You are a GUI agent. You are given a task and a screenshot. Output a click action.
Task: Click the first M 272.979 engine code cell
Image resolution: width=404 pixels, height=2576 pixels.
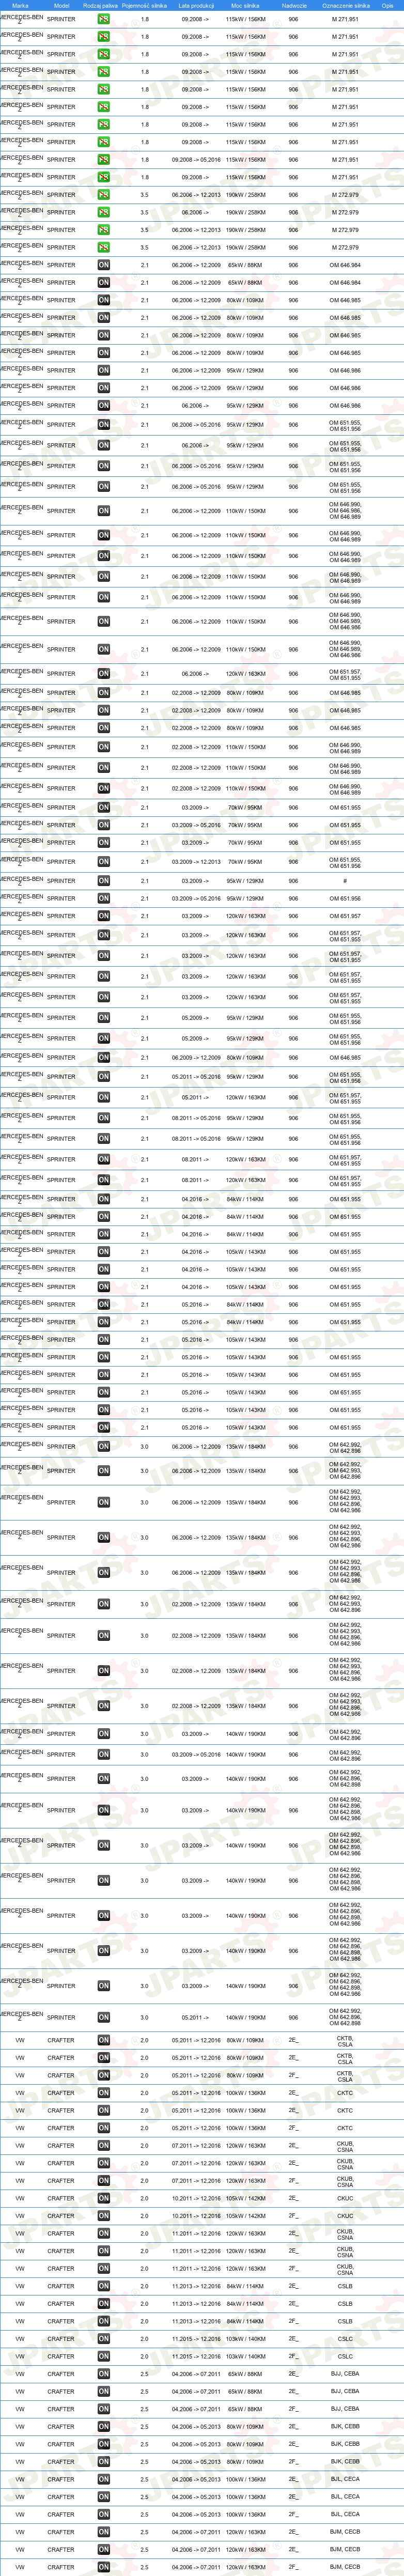(x=345, y=195)
